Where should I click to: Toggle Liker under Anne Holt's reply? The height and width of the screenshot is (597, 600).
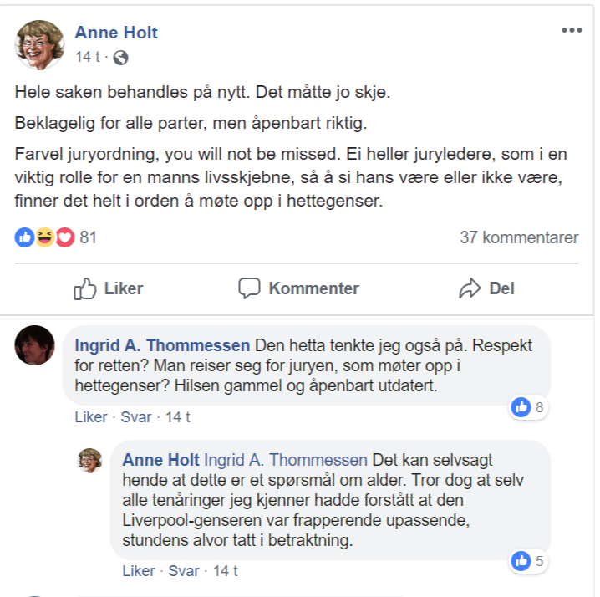tap(139, 571)
